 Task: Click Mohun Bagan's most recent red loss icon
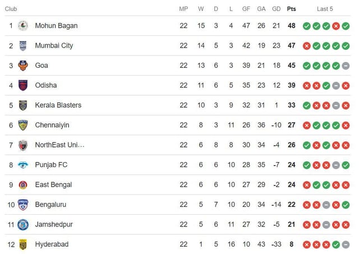click(336, 26)
